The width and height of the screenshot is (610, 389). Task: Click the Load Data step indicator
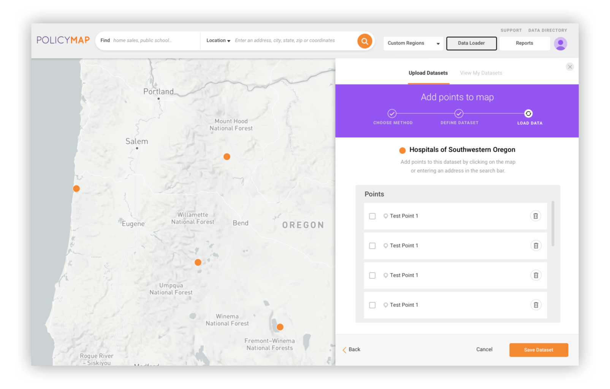click(528, 113)
